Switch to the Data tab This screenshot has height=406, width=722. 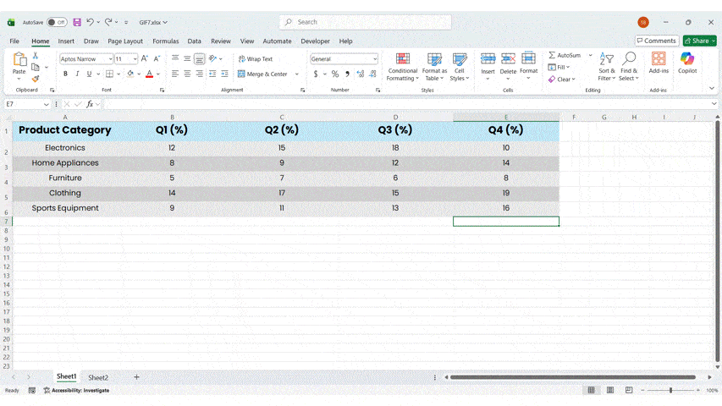pyautogui.click(x=194, y=41)
